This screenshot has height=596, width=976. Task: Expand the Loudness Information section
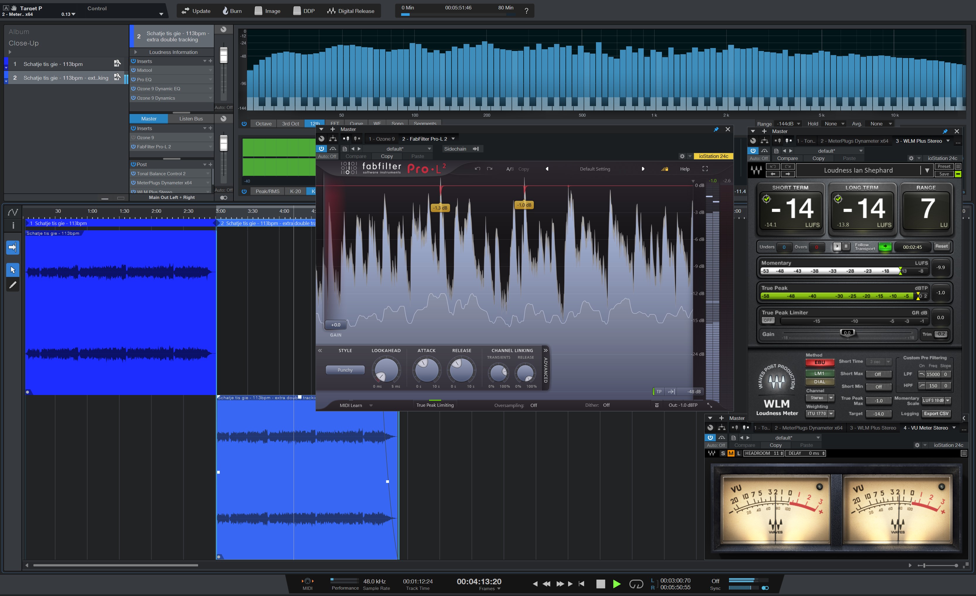135,52
